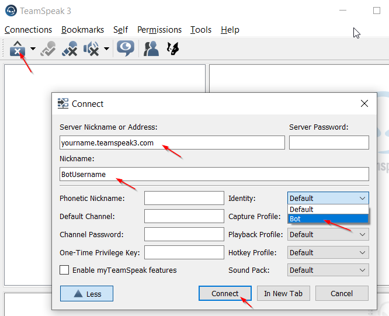
Task: Open the Sound Pack dropdown
Action: point(328,270)
